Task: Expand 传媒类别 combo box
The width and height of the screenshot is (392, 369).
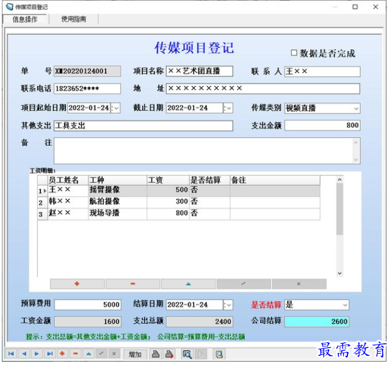Action: pyautogui.click(x=356, y=109)
